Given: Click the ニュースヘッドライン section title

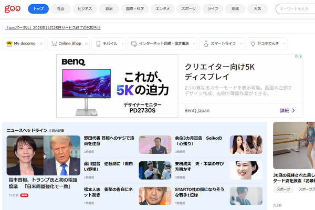Looking at the screenshot, I should pos(27,130).
